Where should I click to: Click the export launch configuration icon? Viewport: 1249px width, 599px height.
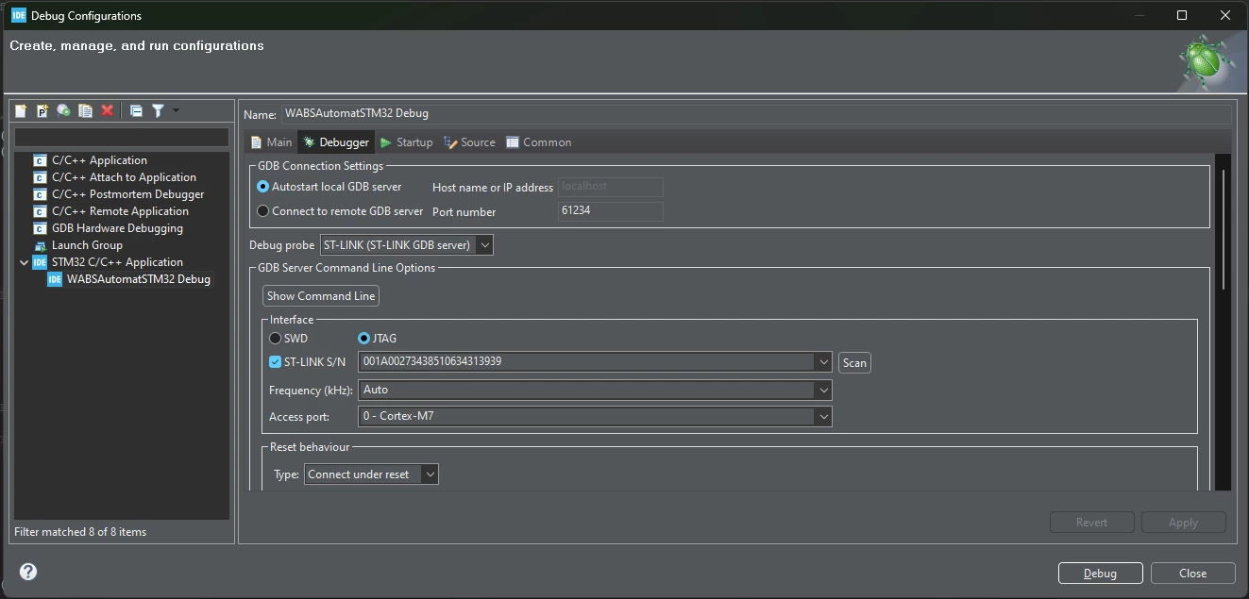(x=63, y=110)
